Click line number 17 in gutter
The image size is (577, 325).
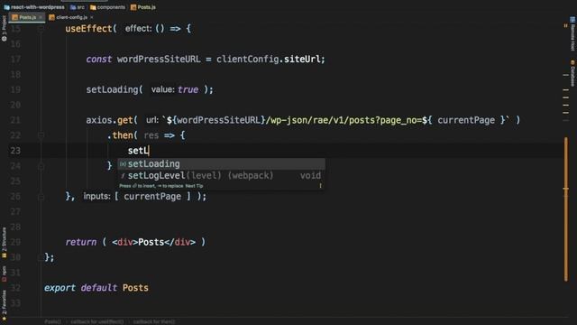[x=15, y=60]
